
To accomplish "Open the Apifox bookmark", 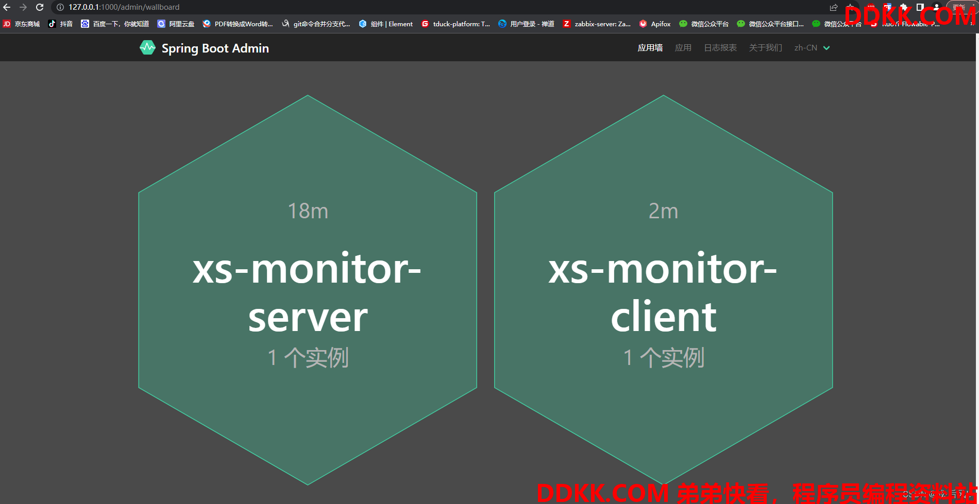I will (x=655, y=24).
